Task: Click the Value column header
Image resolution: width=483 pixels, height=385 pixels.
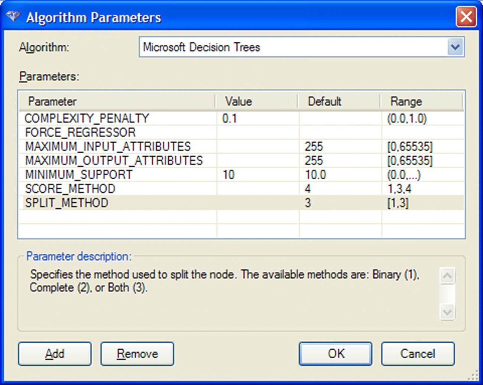Action: pyautogui.click(x=257, y=101)
